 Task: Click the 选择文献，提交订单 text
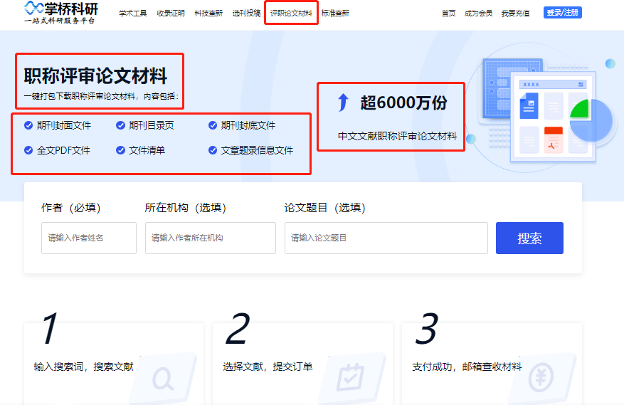268,367
